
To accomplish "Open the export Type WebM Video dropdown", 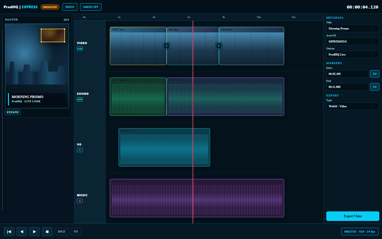I will point(353,106).
